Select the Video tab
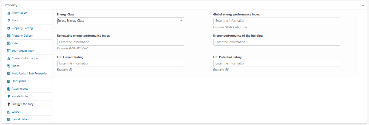This screenshot has height=125, width=369. tap(28, 43)
